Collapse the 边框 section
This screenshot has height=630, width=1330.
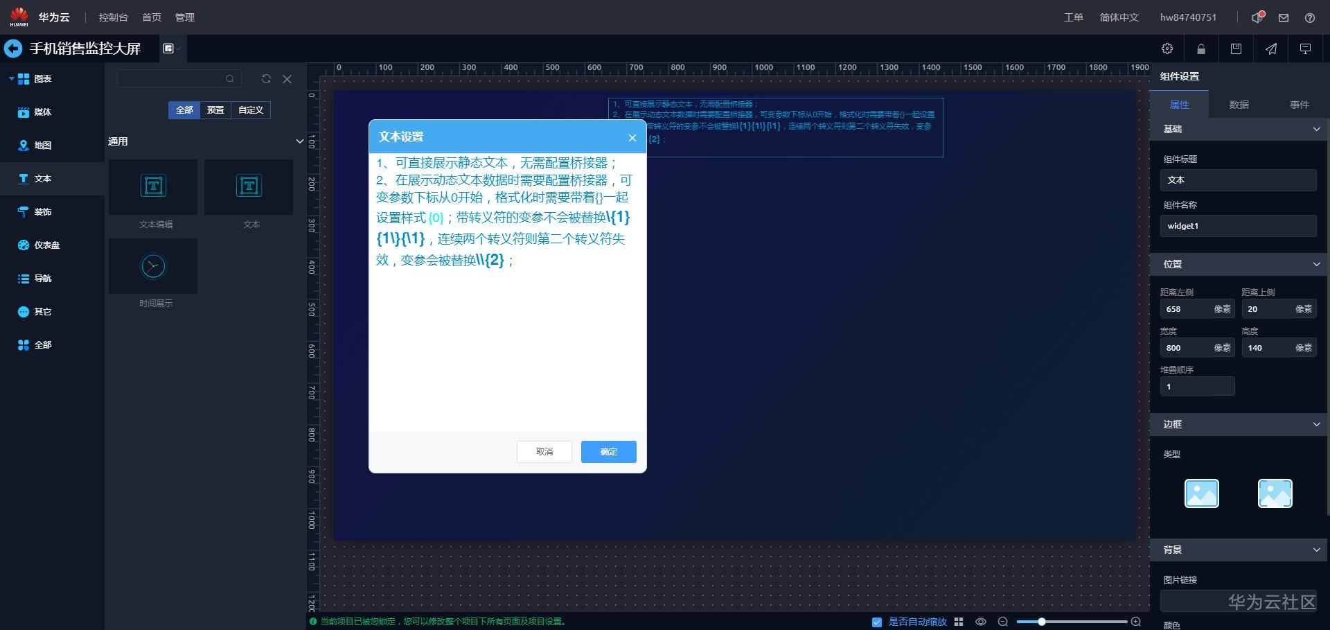1316,424
